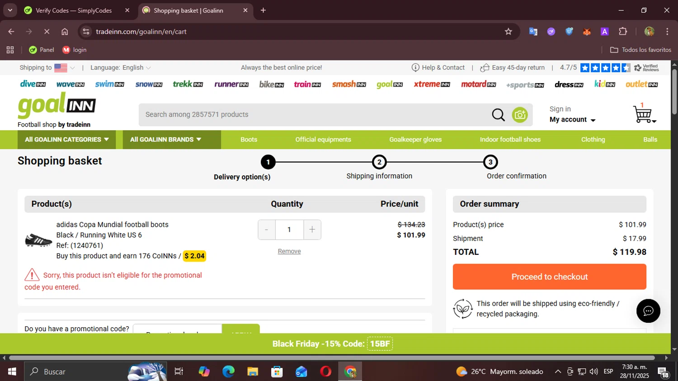Click the 15BF Black Friday code
This screenshot has width=678, height=381.
(x=380, y=344)
